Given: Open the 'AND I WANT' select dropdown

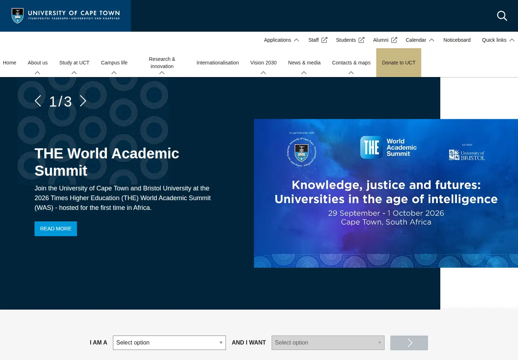Looking at the screenshot, I should (328, 343).
